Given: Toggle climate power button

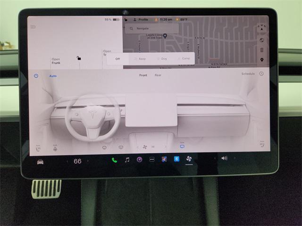Looking at the screenshot, I should click(36, 76).
